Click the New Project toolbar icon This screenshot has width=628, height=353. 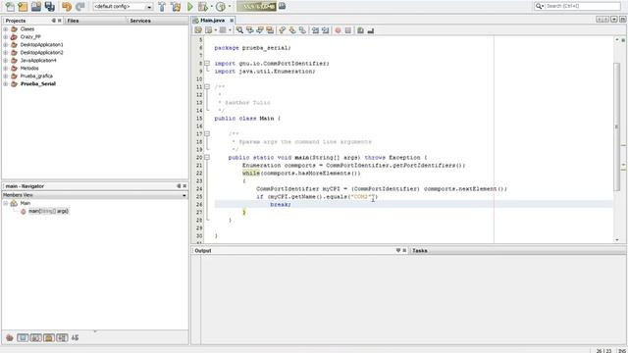point(23,6)
